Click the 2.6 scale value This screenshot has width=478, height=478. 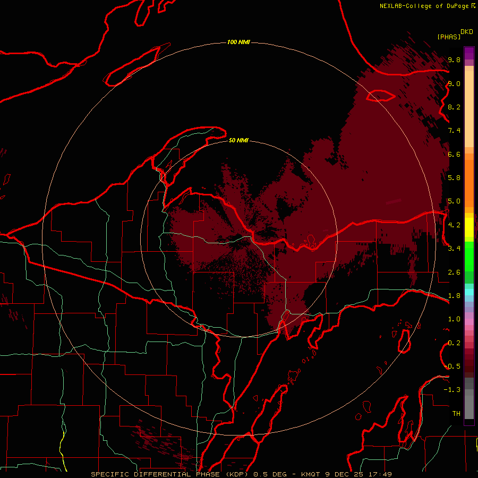[454, 272]
